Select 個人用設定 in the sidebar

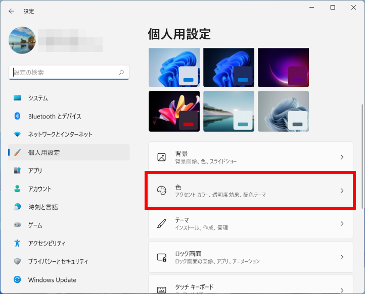coord(69,152)
